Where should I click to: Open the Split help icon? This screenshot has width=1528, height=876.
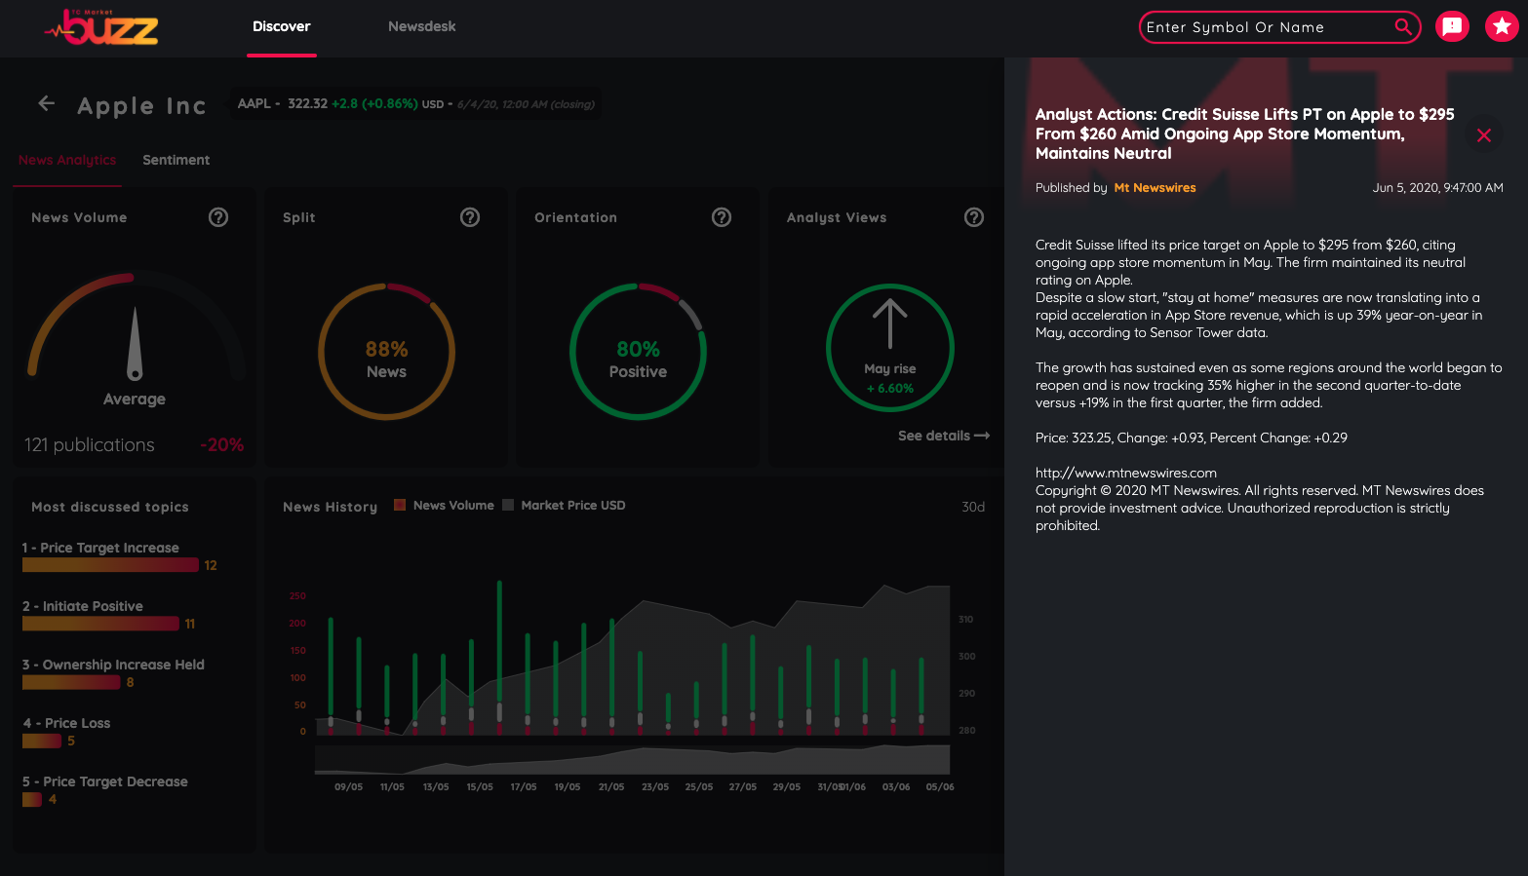[x=470, y=217]
